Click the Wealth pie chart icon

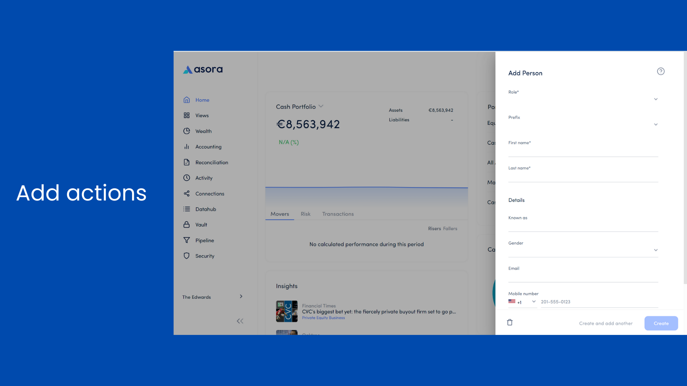point(186,131)
